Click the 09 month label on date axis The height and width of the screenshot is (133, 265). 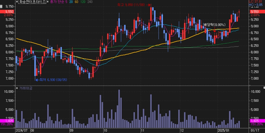click(71, 130)
